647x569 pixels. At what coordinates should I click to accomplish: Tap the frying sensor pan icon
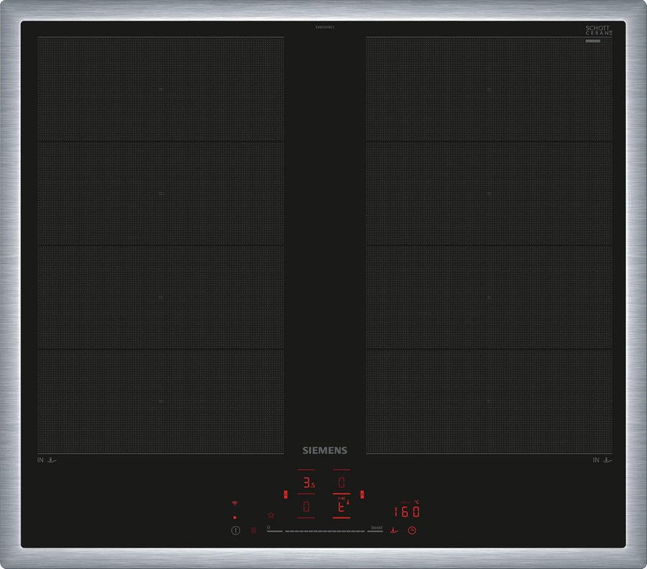393,530
